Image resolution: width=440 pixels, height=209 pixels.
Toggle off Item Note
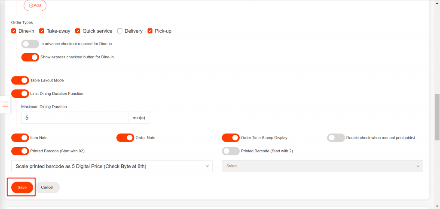point(20,138)
